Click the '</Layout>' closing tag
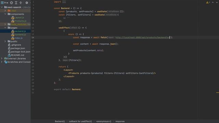Screen dimensions: 219x123 [x=69, y=77]
